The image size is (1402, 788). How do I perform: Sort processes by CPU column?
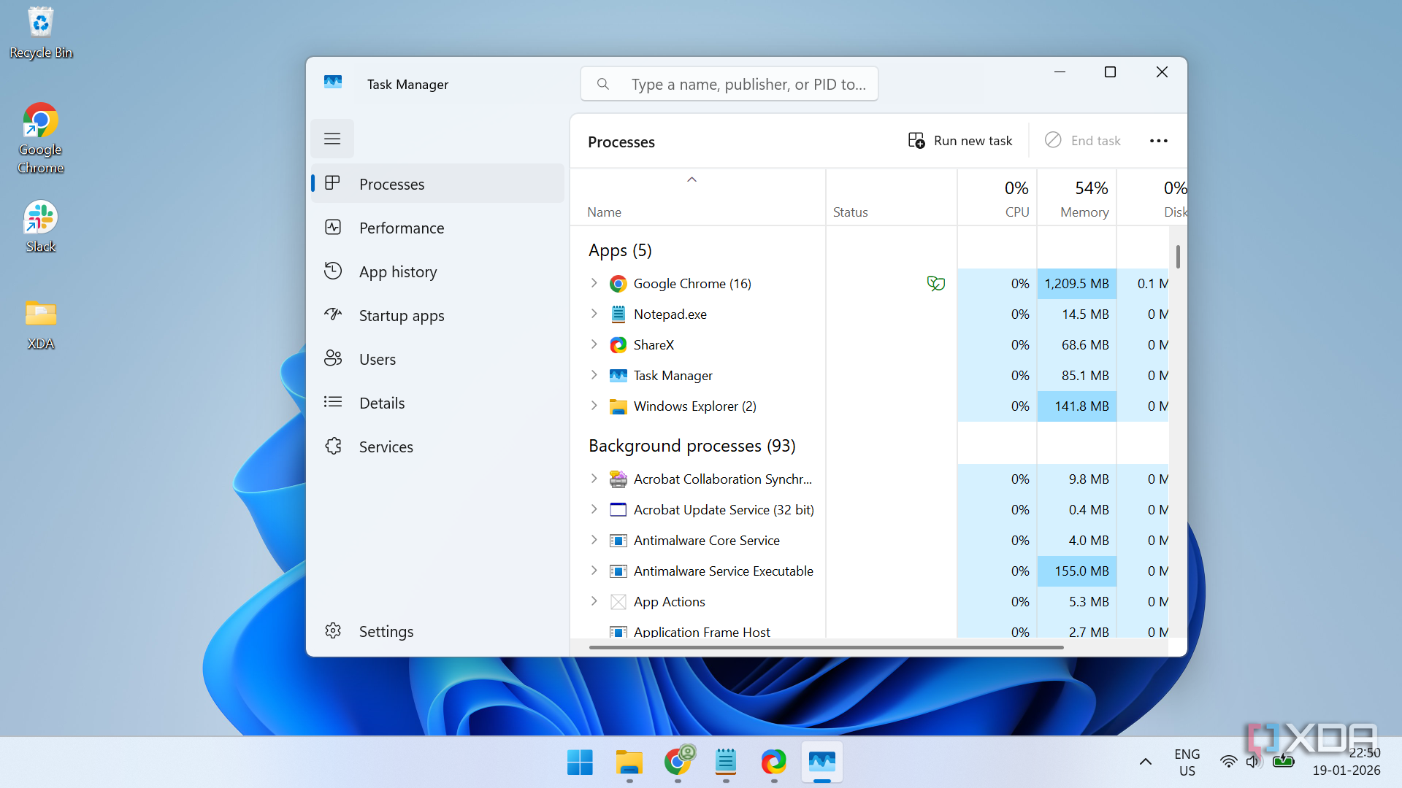coord(997,198)
